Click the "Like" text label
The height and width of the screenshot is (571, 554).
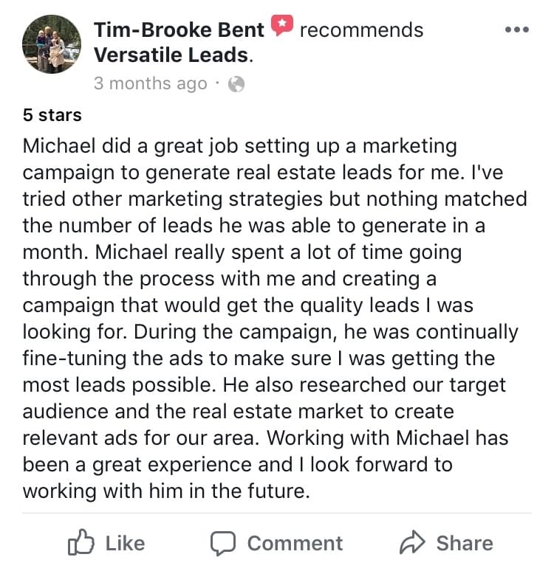(x=125, y=544)
